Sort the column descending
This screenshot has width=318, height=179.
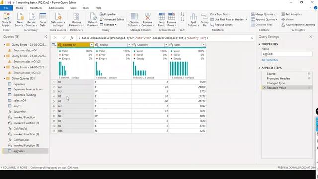click(182, 19)
